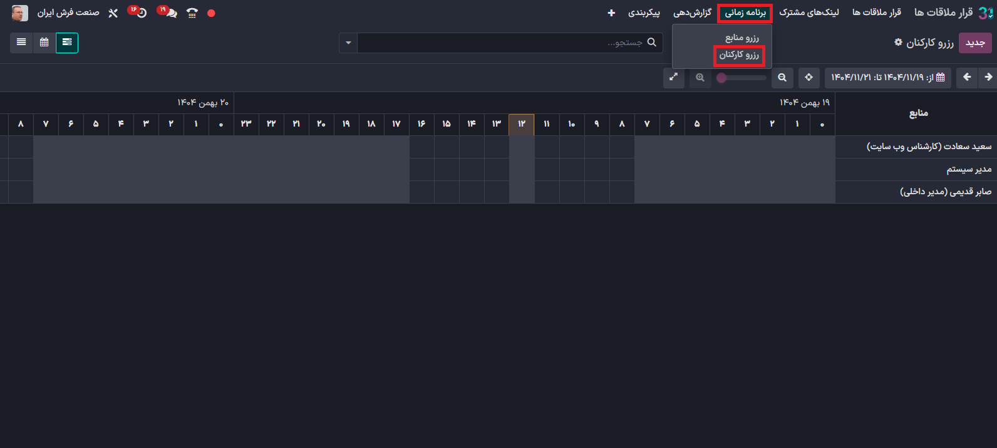The image size is (997, 448).
Task: Click the Gantt zoom level slider
Action: (x=742, y=78)
